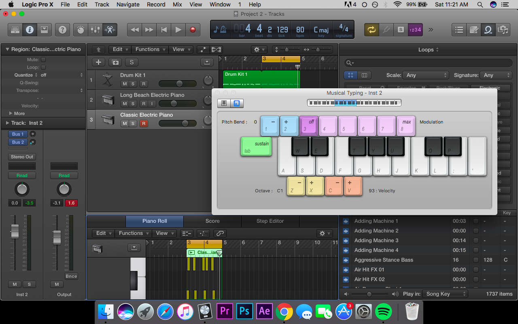Select the Aggressive Stance Bass loop
Image resolution: width=518 pixels, height=324 pixels.
[384, 260]
